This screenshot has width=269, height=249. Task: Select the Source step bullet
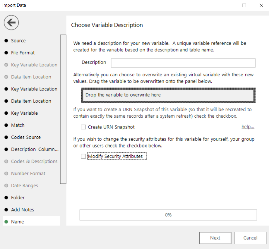6,41
